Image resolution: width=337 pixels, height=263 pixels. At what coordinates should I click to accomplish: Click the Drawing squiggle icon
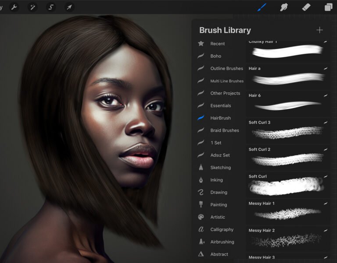click(201, 192)
